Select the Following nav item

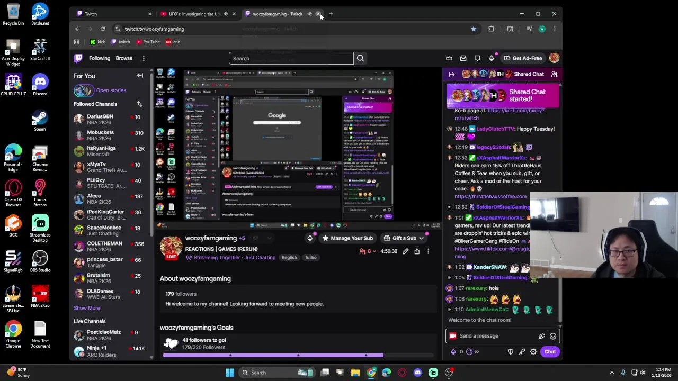(x=100, y=58)
